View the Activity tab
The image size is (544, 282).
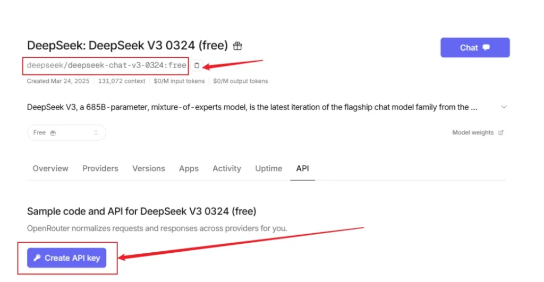coord(227,168)
